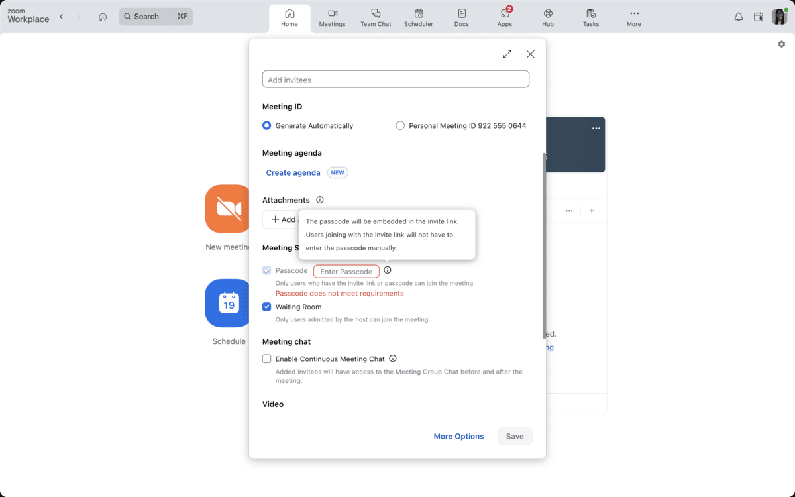Image resolution: width=795 pixels, height=497 pixels.
Task: Switch to the Home tab
Action: coord(290,17)
